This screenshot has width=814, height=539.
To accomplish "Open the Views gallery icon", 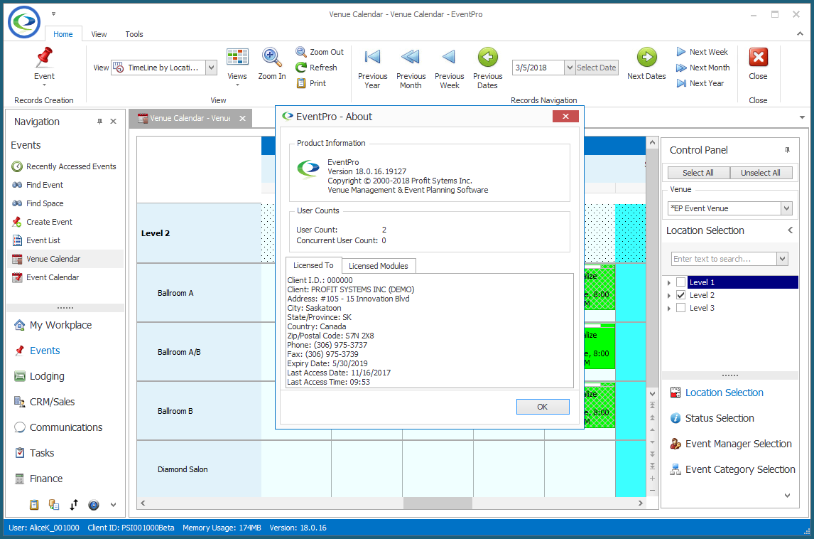I will coord(237,57).
